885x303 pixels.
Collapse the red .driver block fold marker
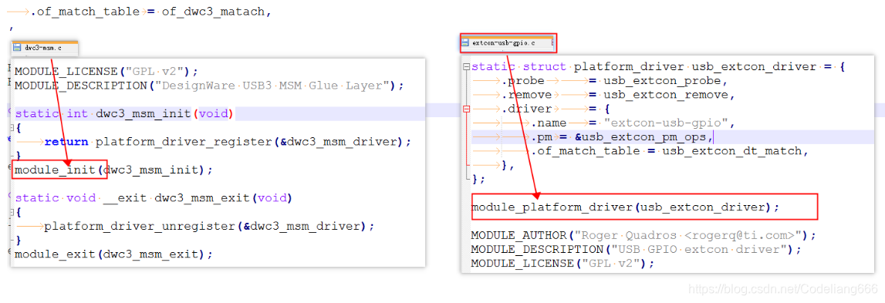click(x=465, y=109)
